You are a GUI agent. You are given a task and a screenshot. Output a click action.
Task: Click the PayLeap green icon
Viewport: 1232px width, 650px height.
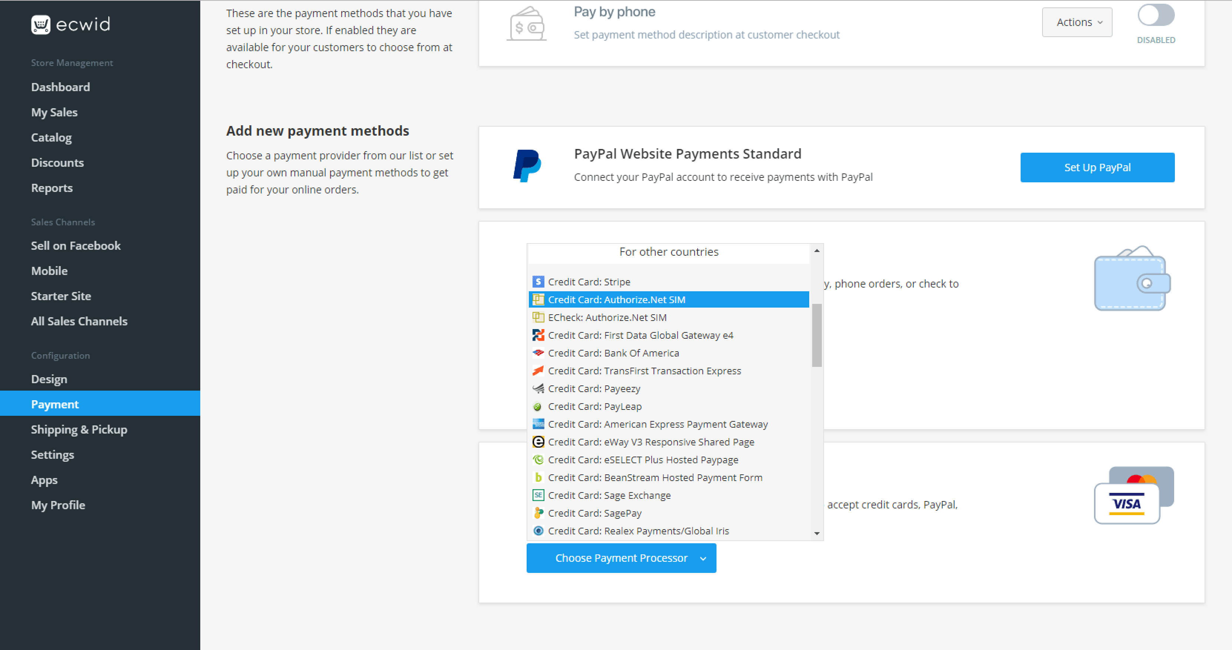coord(538,407)
